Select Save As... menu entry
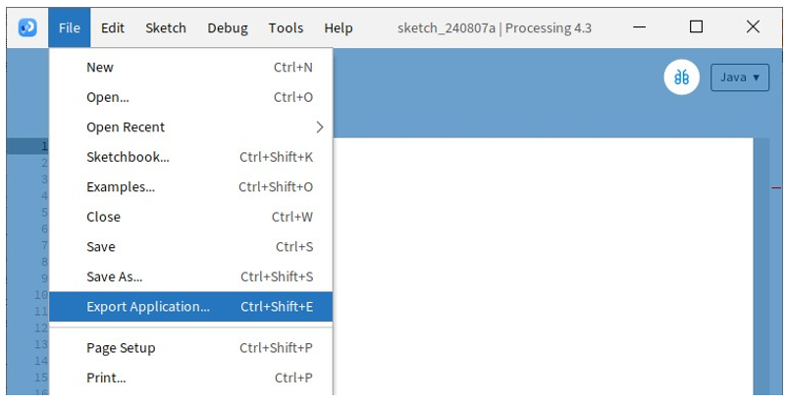This screenshot has width=788, height=404. (191, 277)
